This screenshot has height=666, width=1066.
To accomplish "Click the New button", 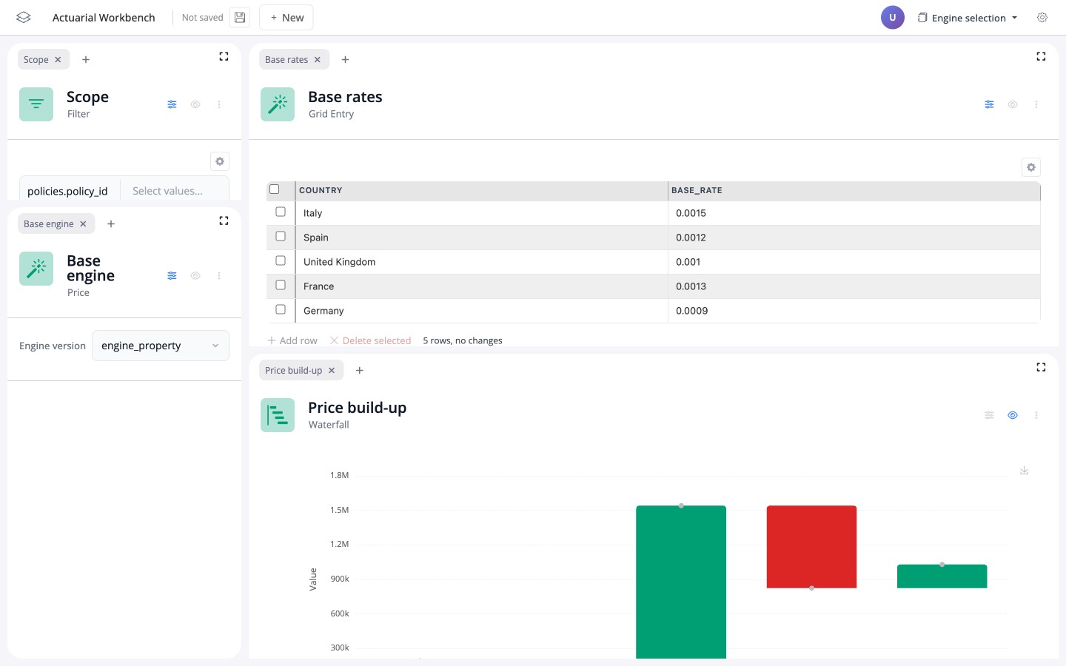I will coord(286,18).
